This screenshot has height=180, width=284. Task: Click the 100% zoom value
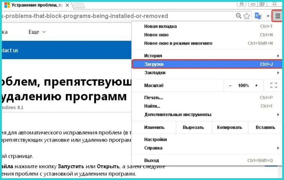click(x=243, y=85)
